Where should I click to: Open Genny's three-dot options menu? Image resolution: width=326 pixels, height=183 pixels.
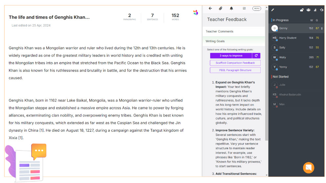tap(322, 28)
